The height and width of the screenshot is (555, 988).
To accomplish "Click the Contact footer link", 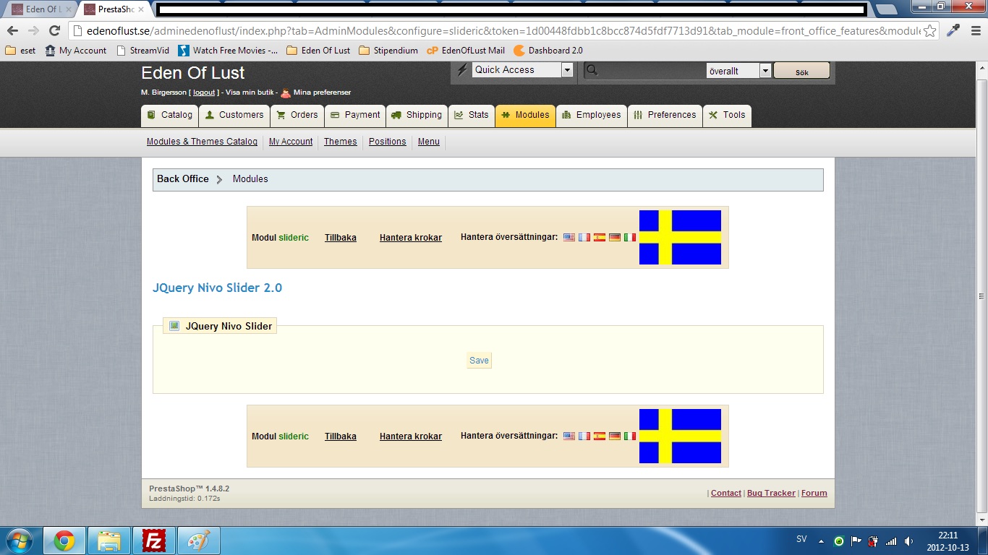I will coord(726,493).
